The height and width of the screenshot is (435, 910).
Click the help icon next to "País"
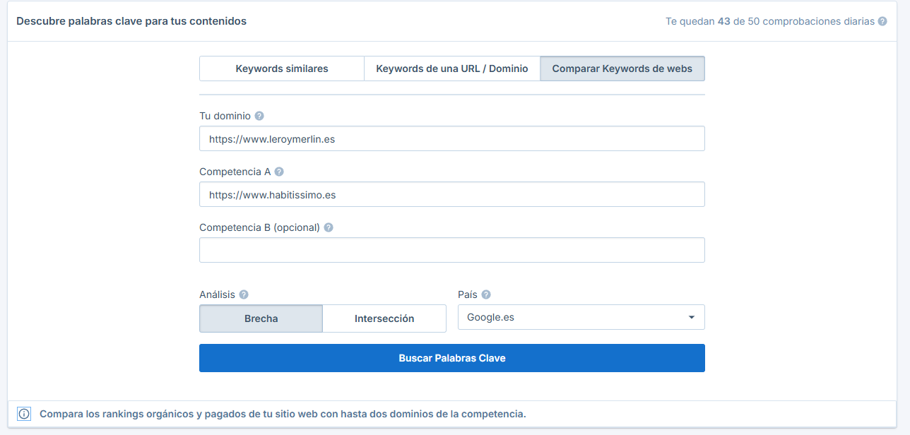coord(487,294)
